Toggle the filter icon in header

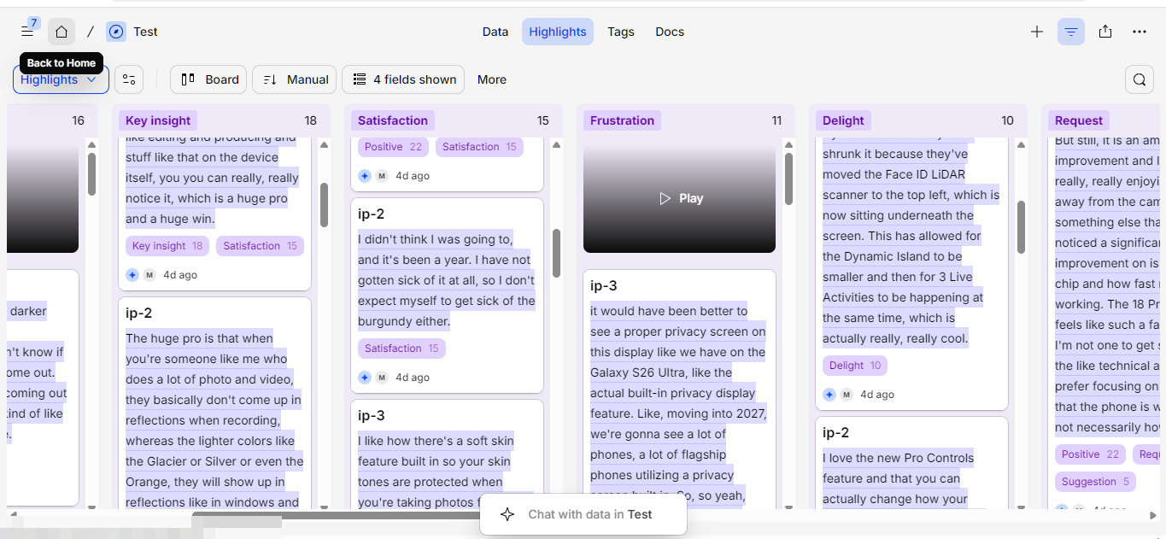1071,32
